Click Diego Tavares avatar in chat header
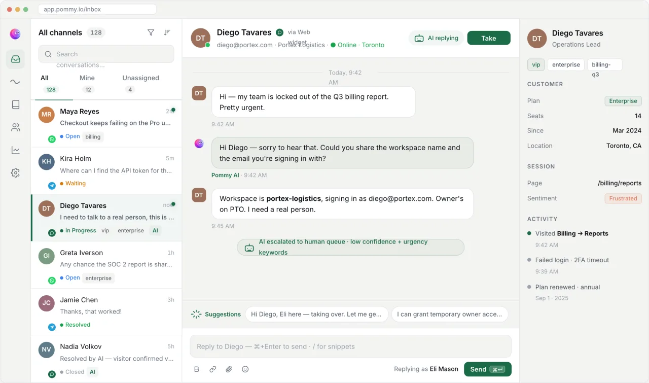 (x=201, y=38)
